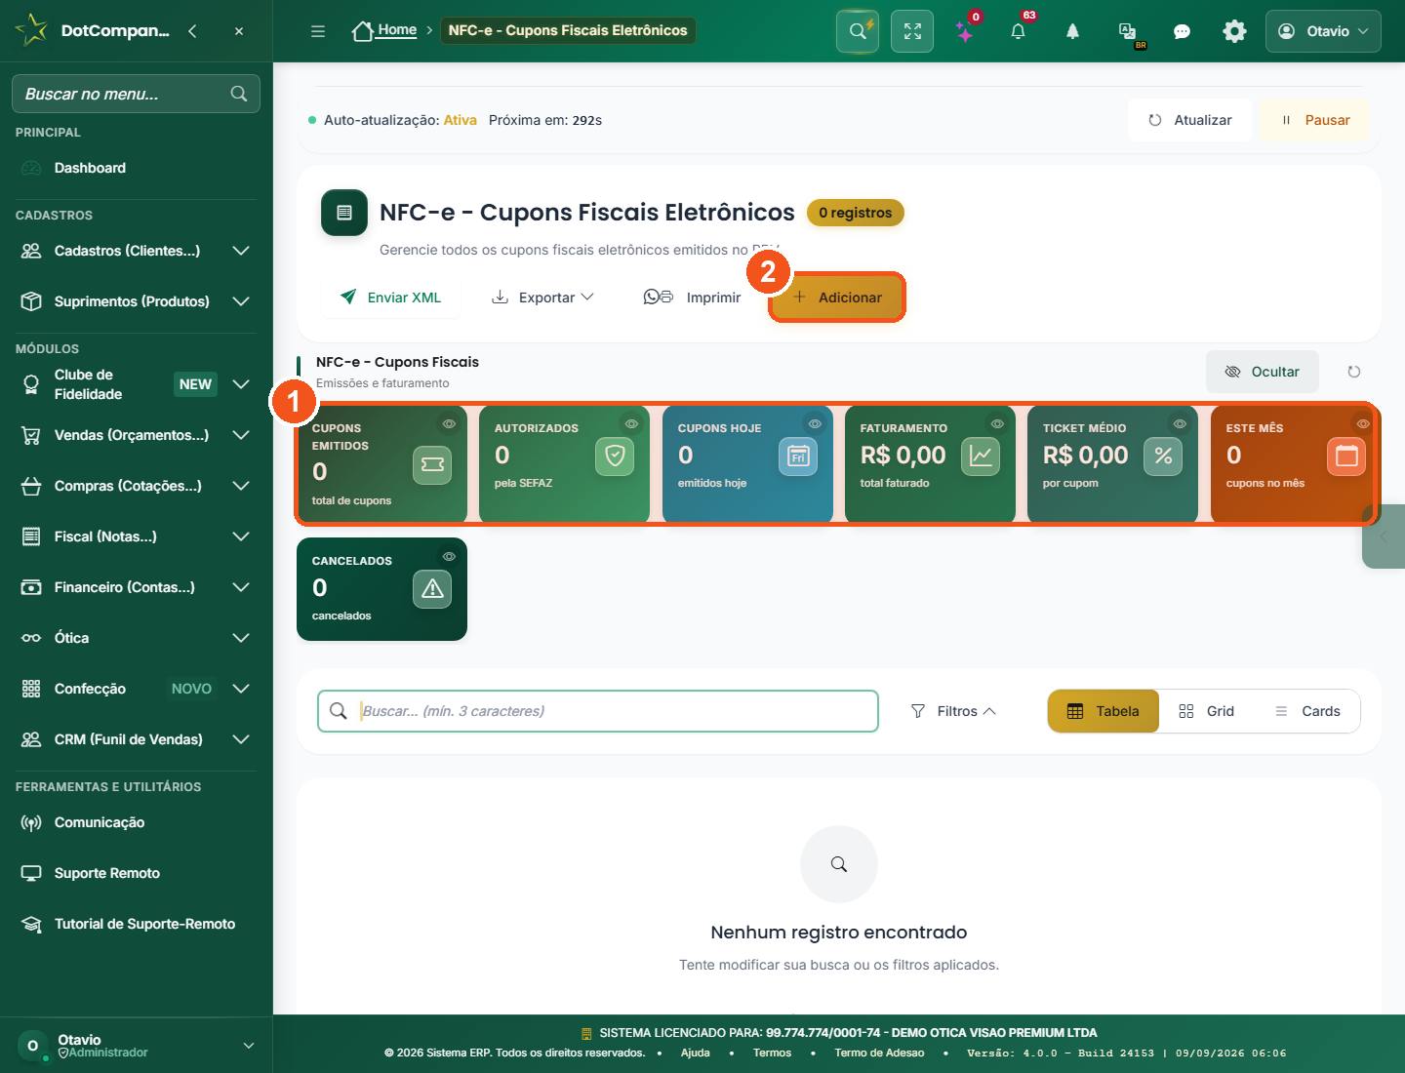1405x1073 pixels.
Task: Toggle eye on Cancelados card
Action: coord(449,556)
